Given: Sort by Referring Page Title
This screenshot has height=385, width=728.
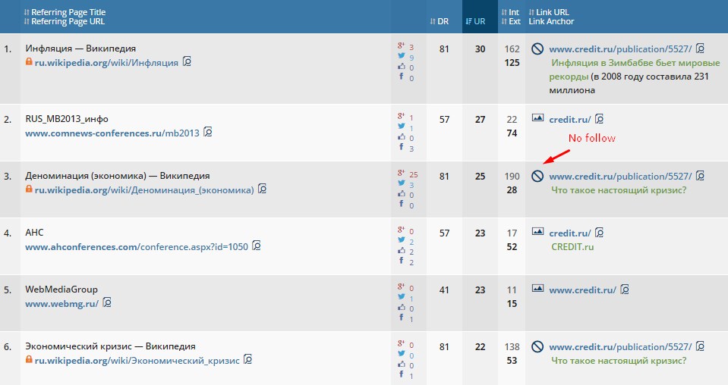Looking at the screenshot, I should [65, 12].
